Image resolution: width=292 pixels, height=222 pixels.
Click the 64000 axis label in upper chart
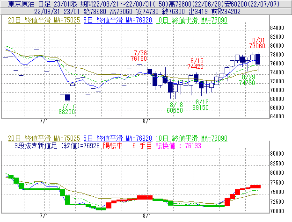[277, 116]
